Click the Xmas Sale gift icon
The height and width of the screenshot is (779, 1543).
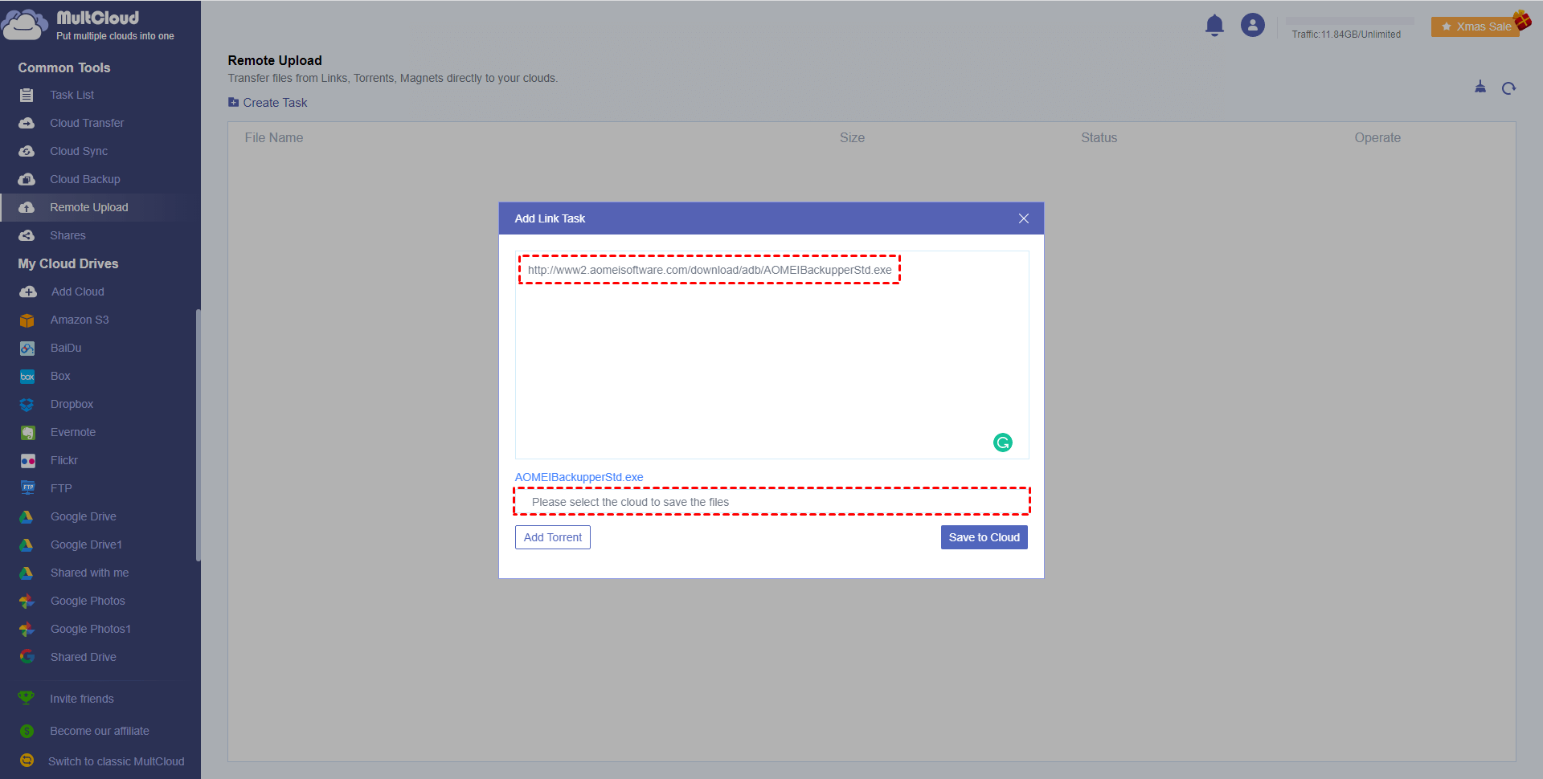point(1522,19)
